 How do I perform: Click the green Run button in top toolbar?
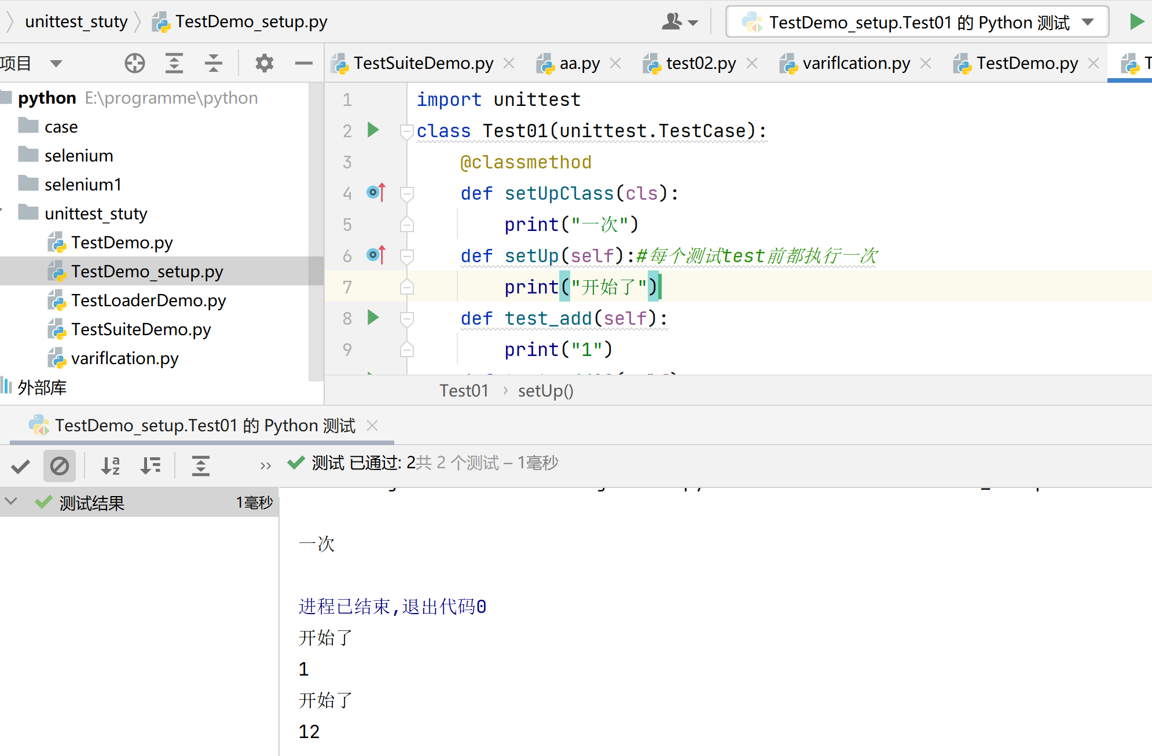click(1136, 22)
